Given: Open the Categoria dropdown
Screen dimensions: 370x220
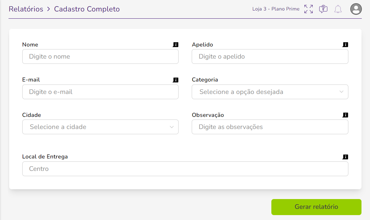Looking at the screenshot, I should (270, 92).
